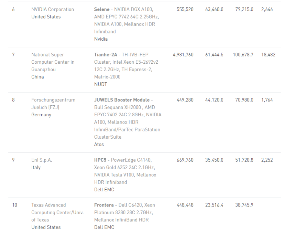Viewport: 296px width, 233px height.
Task: Open the Selene system link
Action: point(102,9)
